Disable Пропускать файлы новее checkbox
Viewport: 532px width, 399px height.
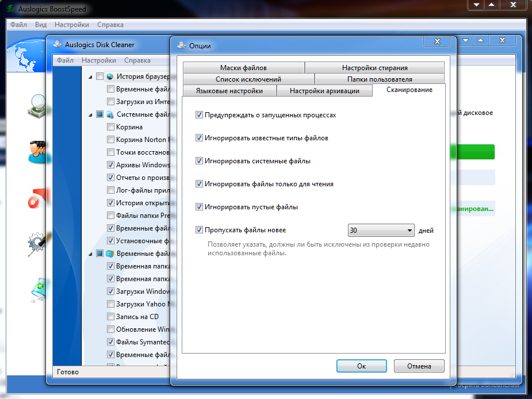(199, 230)
